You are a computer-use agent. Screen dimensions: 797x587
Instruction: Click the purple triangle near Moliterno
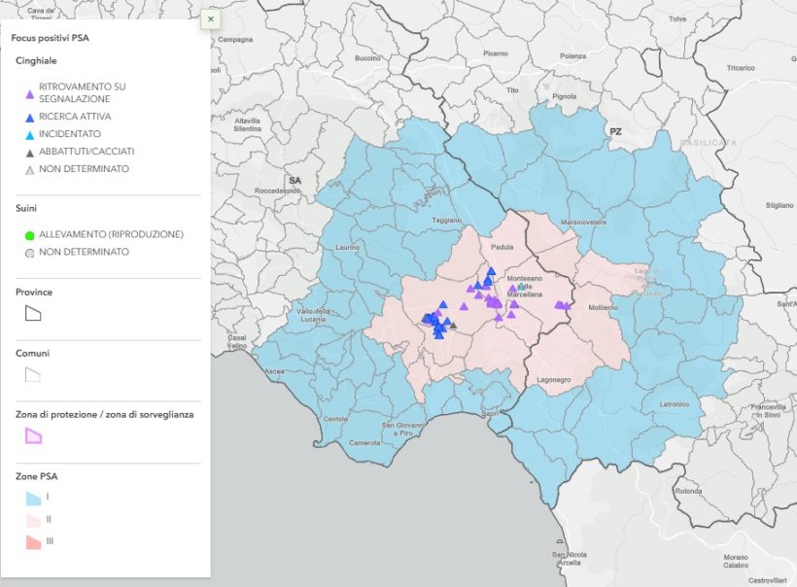562,304
